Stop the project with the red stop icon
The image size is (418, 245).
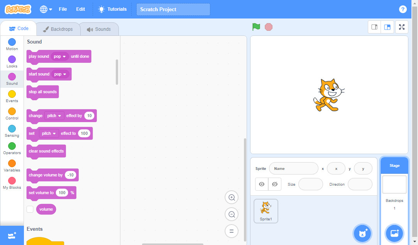268,27
